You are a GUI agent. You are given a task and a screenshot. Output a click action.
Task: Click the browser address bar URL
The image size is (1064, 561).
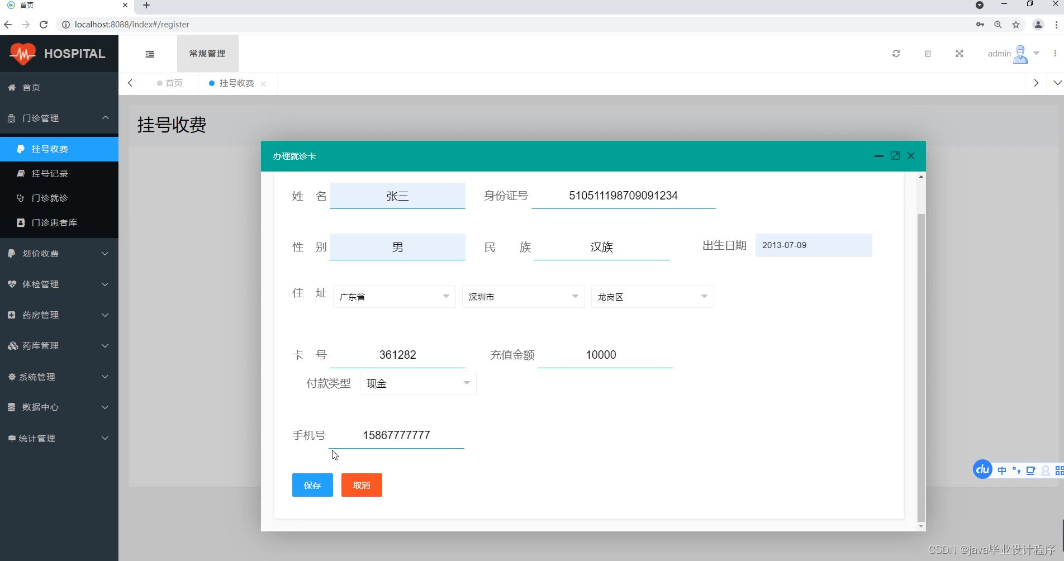coord(132,25)
